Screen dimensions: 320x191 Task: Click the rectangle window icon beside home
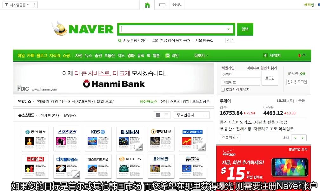pos(162,5)
